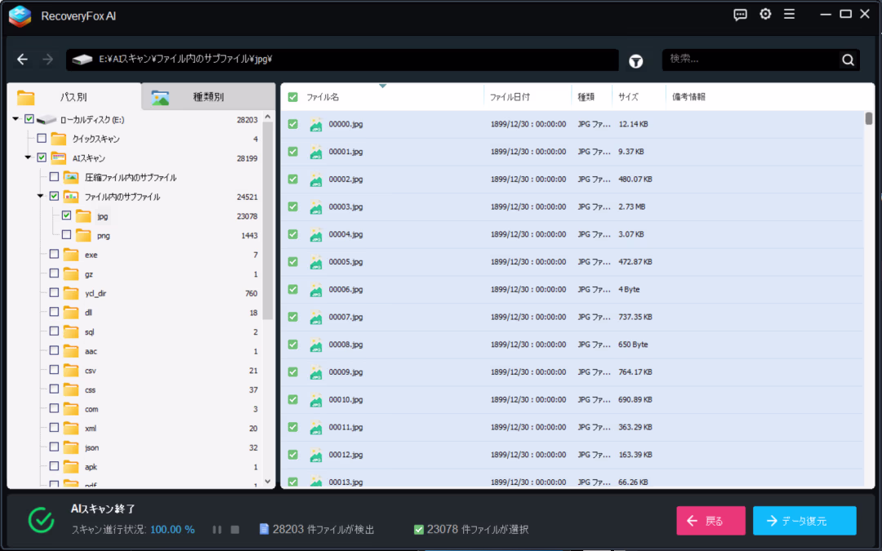Click the drive icon in path bar
882x551 pixels.
82,60
